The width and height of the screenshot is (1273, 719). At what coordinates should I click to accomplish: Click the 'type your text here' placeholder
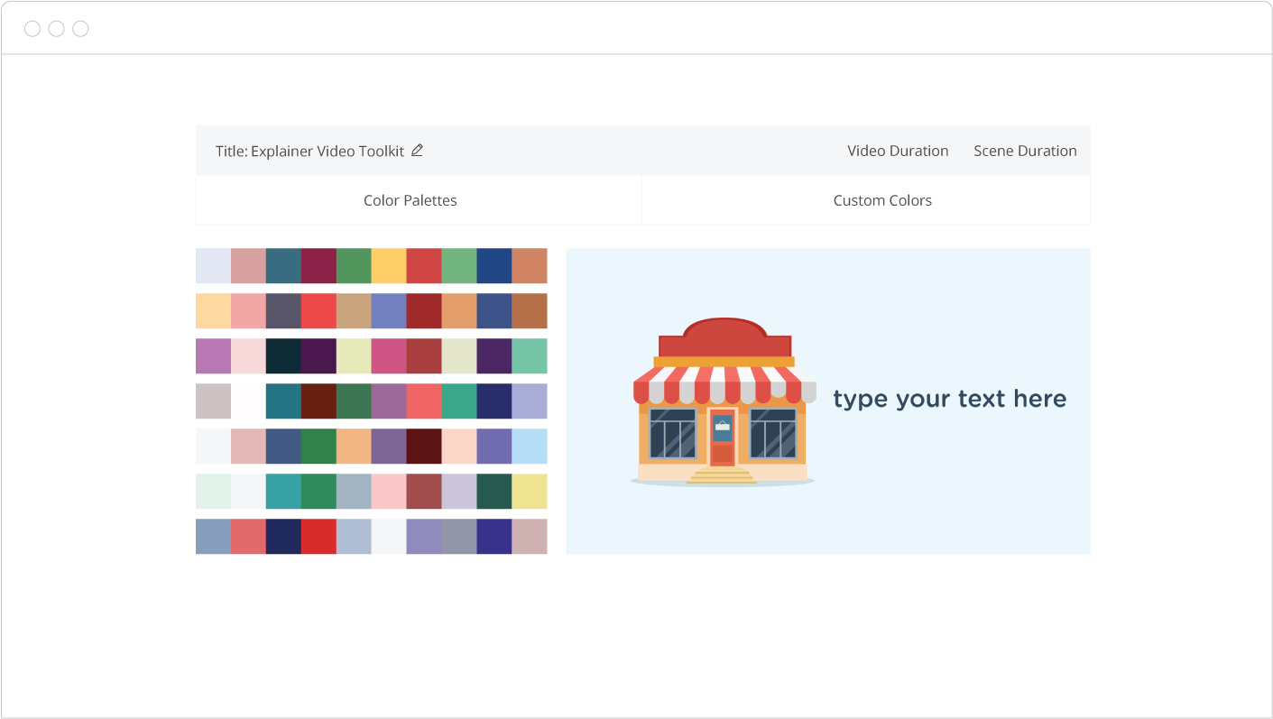[949, 399]
